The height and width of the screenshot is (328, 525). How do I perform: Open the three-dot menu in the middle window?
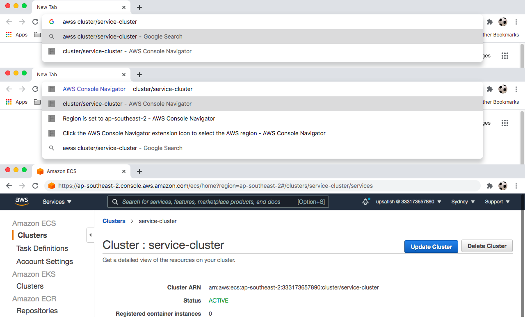[516, 89]
